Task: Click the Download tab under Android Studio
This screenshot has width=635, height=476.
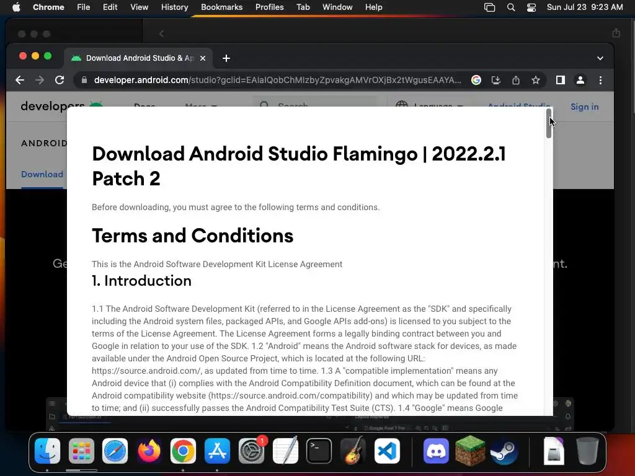Action: click(x=42, y=174)
